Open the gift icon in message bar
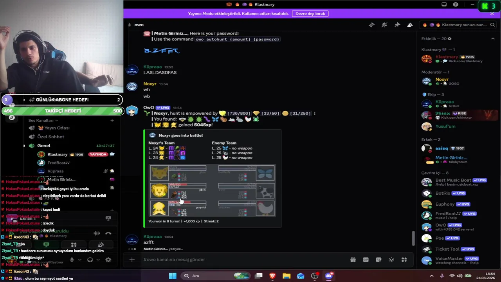 coord(353,260)
